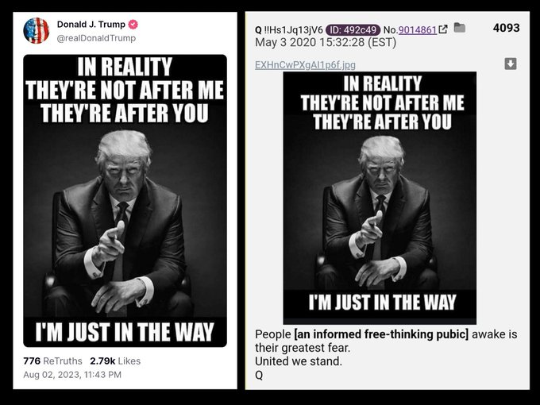View the 2.79k Likes count
Screen dimensions: 540x405
coord(115,361)
